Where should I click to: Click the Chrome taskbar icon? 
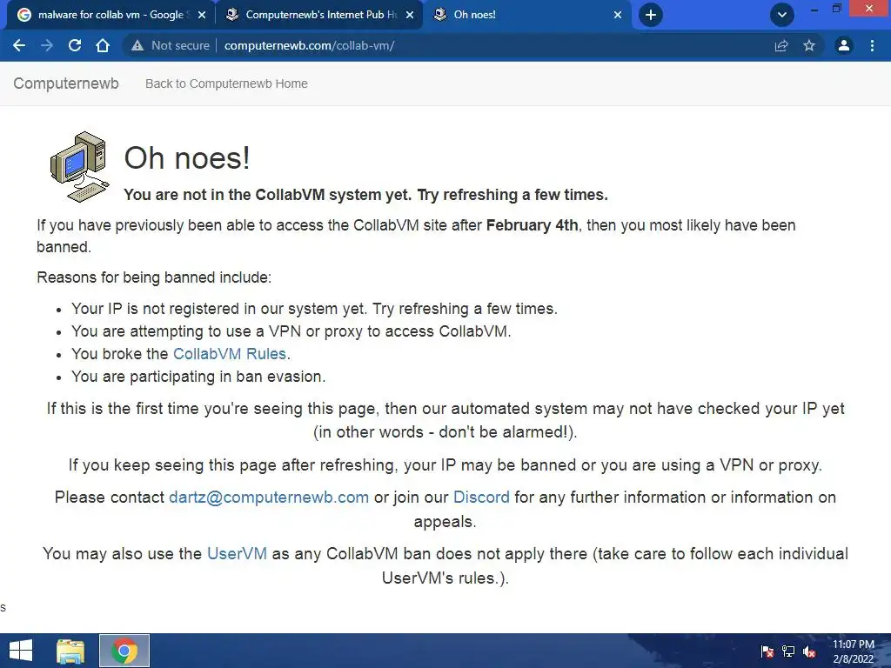124,651
